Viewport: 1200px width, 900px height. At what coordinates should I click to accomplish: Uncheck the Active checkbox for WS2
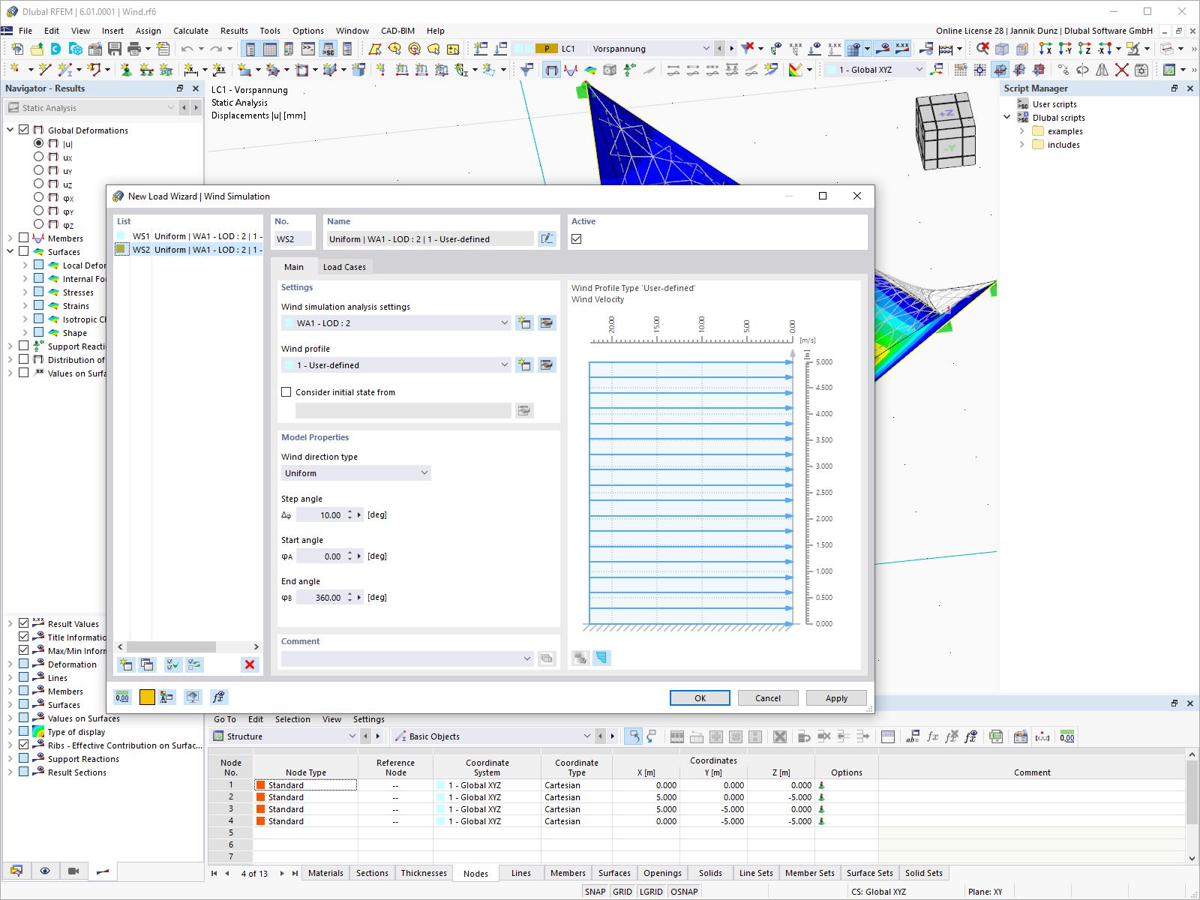pyautogui.click(x=576, y=238)
